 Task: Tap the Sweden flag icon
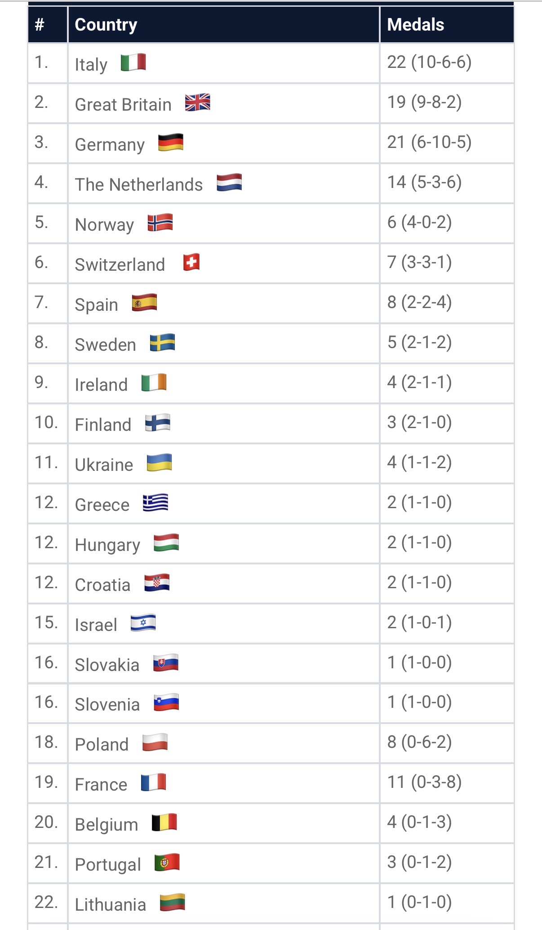162,343
